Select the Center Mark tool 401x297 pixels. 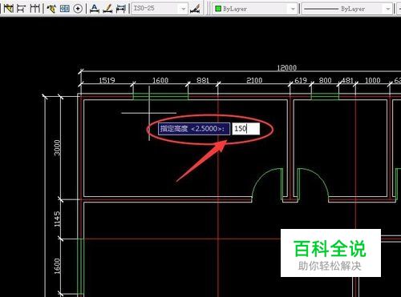click(x=78, y=9)
